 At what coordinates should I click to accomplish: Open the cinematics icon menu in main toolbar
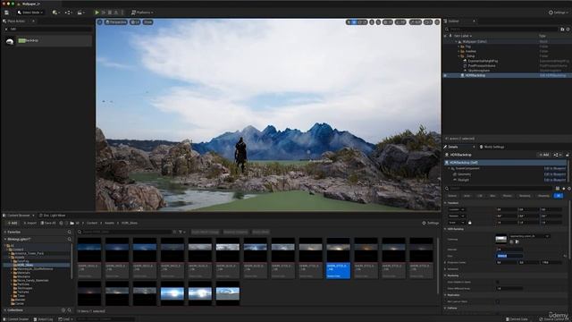[80, 13]
